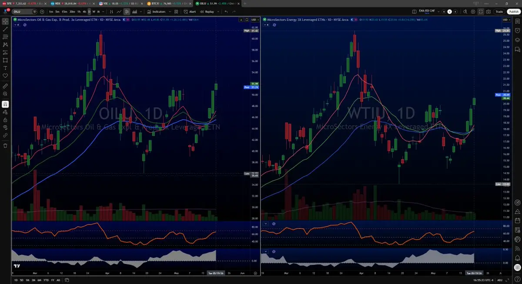Click the link drawings sync icon
This screenshot has width=522, height=284.
click(5, 135)
